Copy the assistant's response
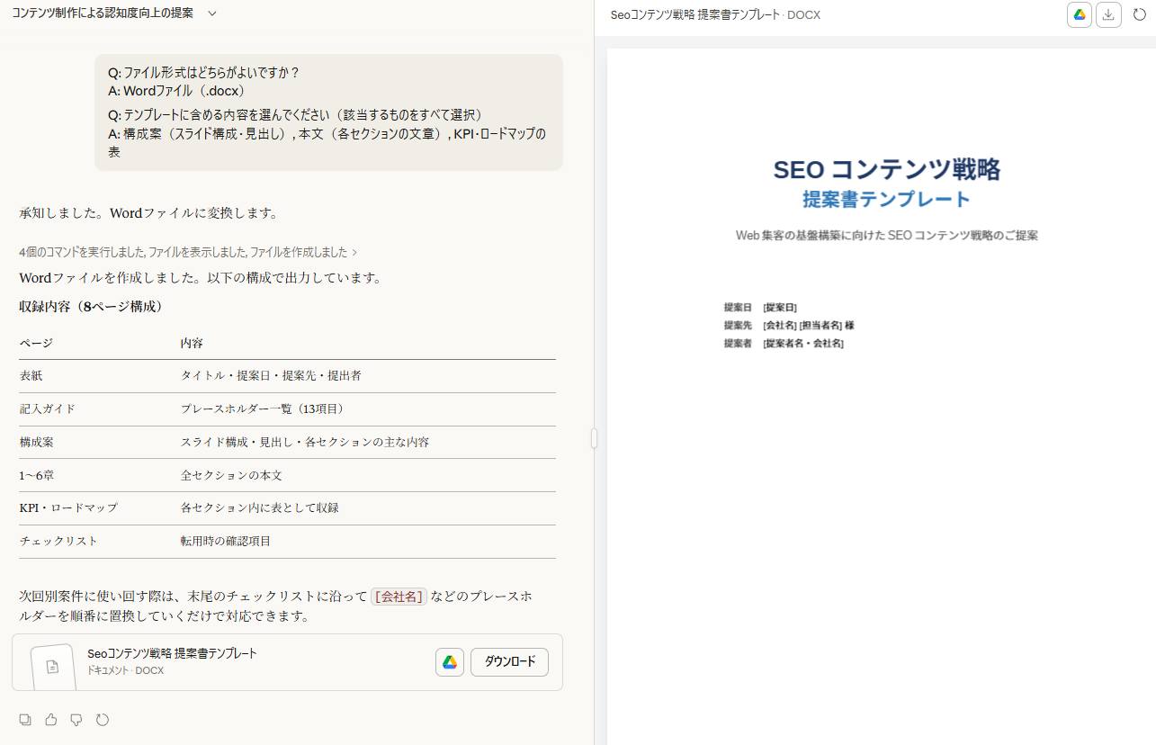This screenshot has height=745, width=1156. pos(25,719)
